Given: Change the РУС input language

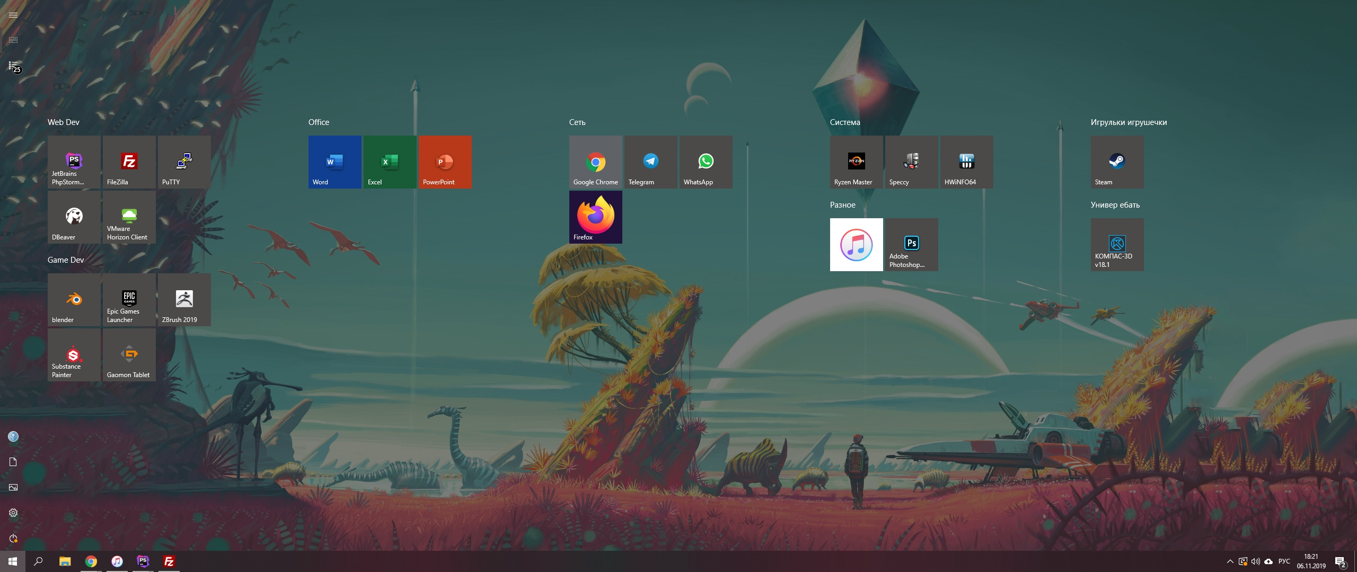Looking at the screenshot, I should [1284, 561].
